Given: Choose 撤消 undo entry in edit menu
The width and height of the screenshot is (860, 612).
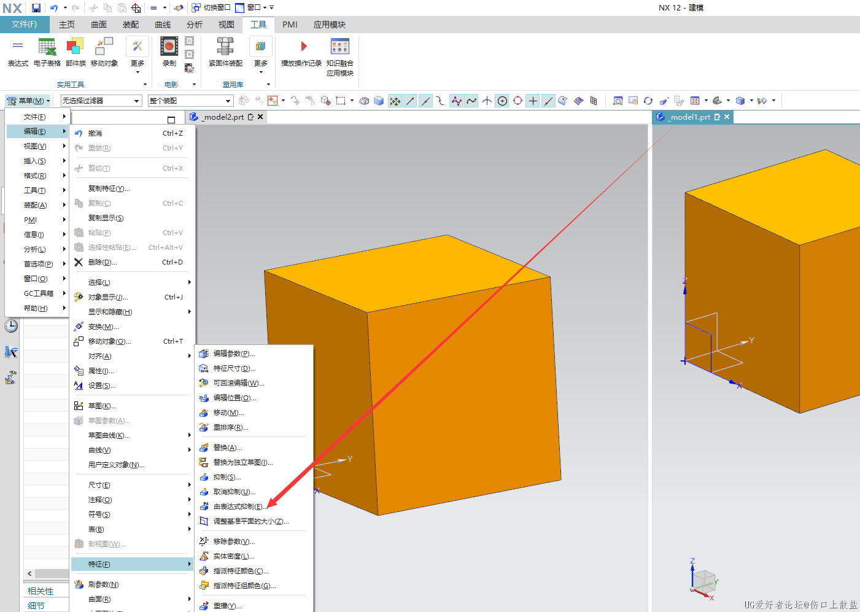Looking at the screenshot, I should (132, 133).
